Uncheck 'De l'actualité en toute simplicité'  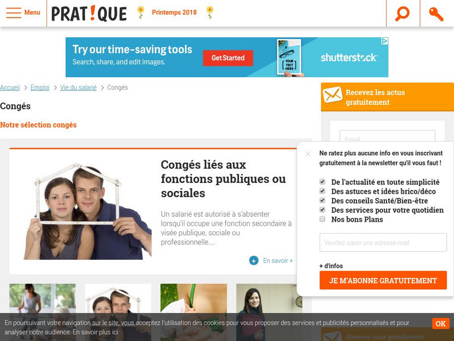[322, 182]
